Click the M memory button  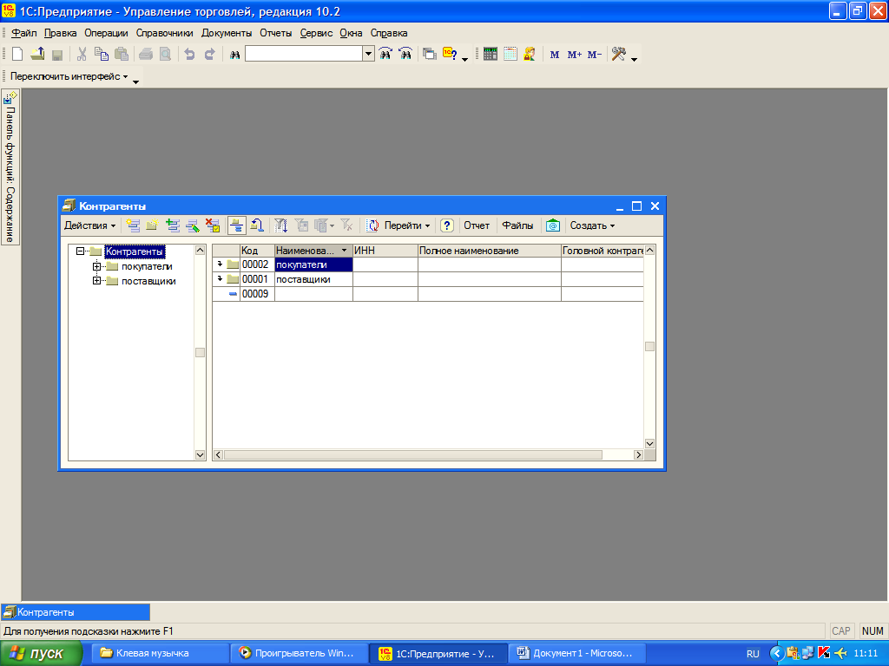point(555,55)
